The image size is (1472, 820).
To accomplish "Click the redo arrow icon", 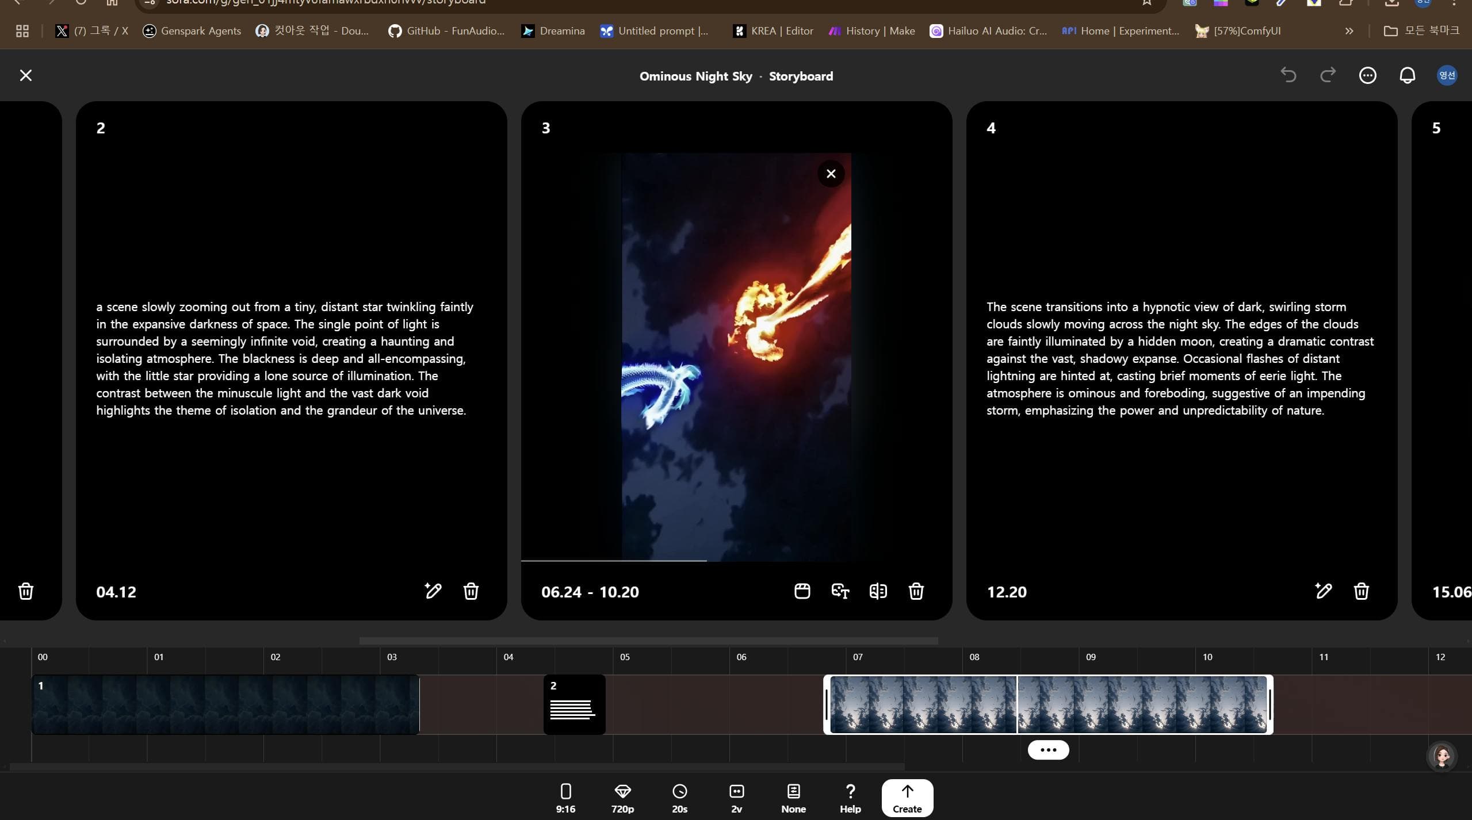I will click(x=1328, y=75).
